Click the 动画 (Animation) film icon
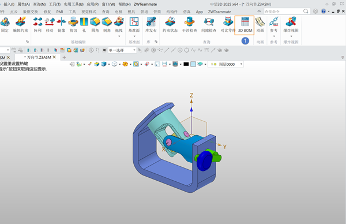The image size is (346, 224). [x=260, y=22]
